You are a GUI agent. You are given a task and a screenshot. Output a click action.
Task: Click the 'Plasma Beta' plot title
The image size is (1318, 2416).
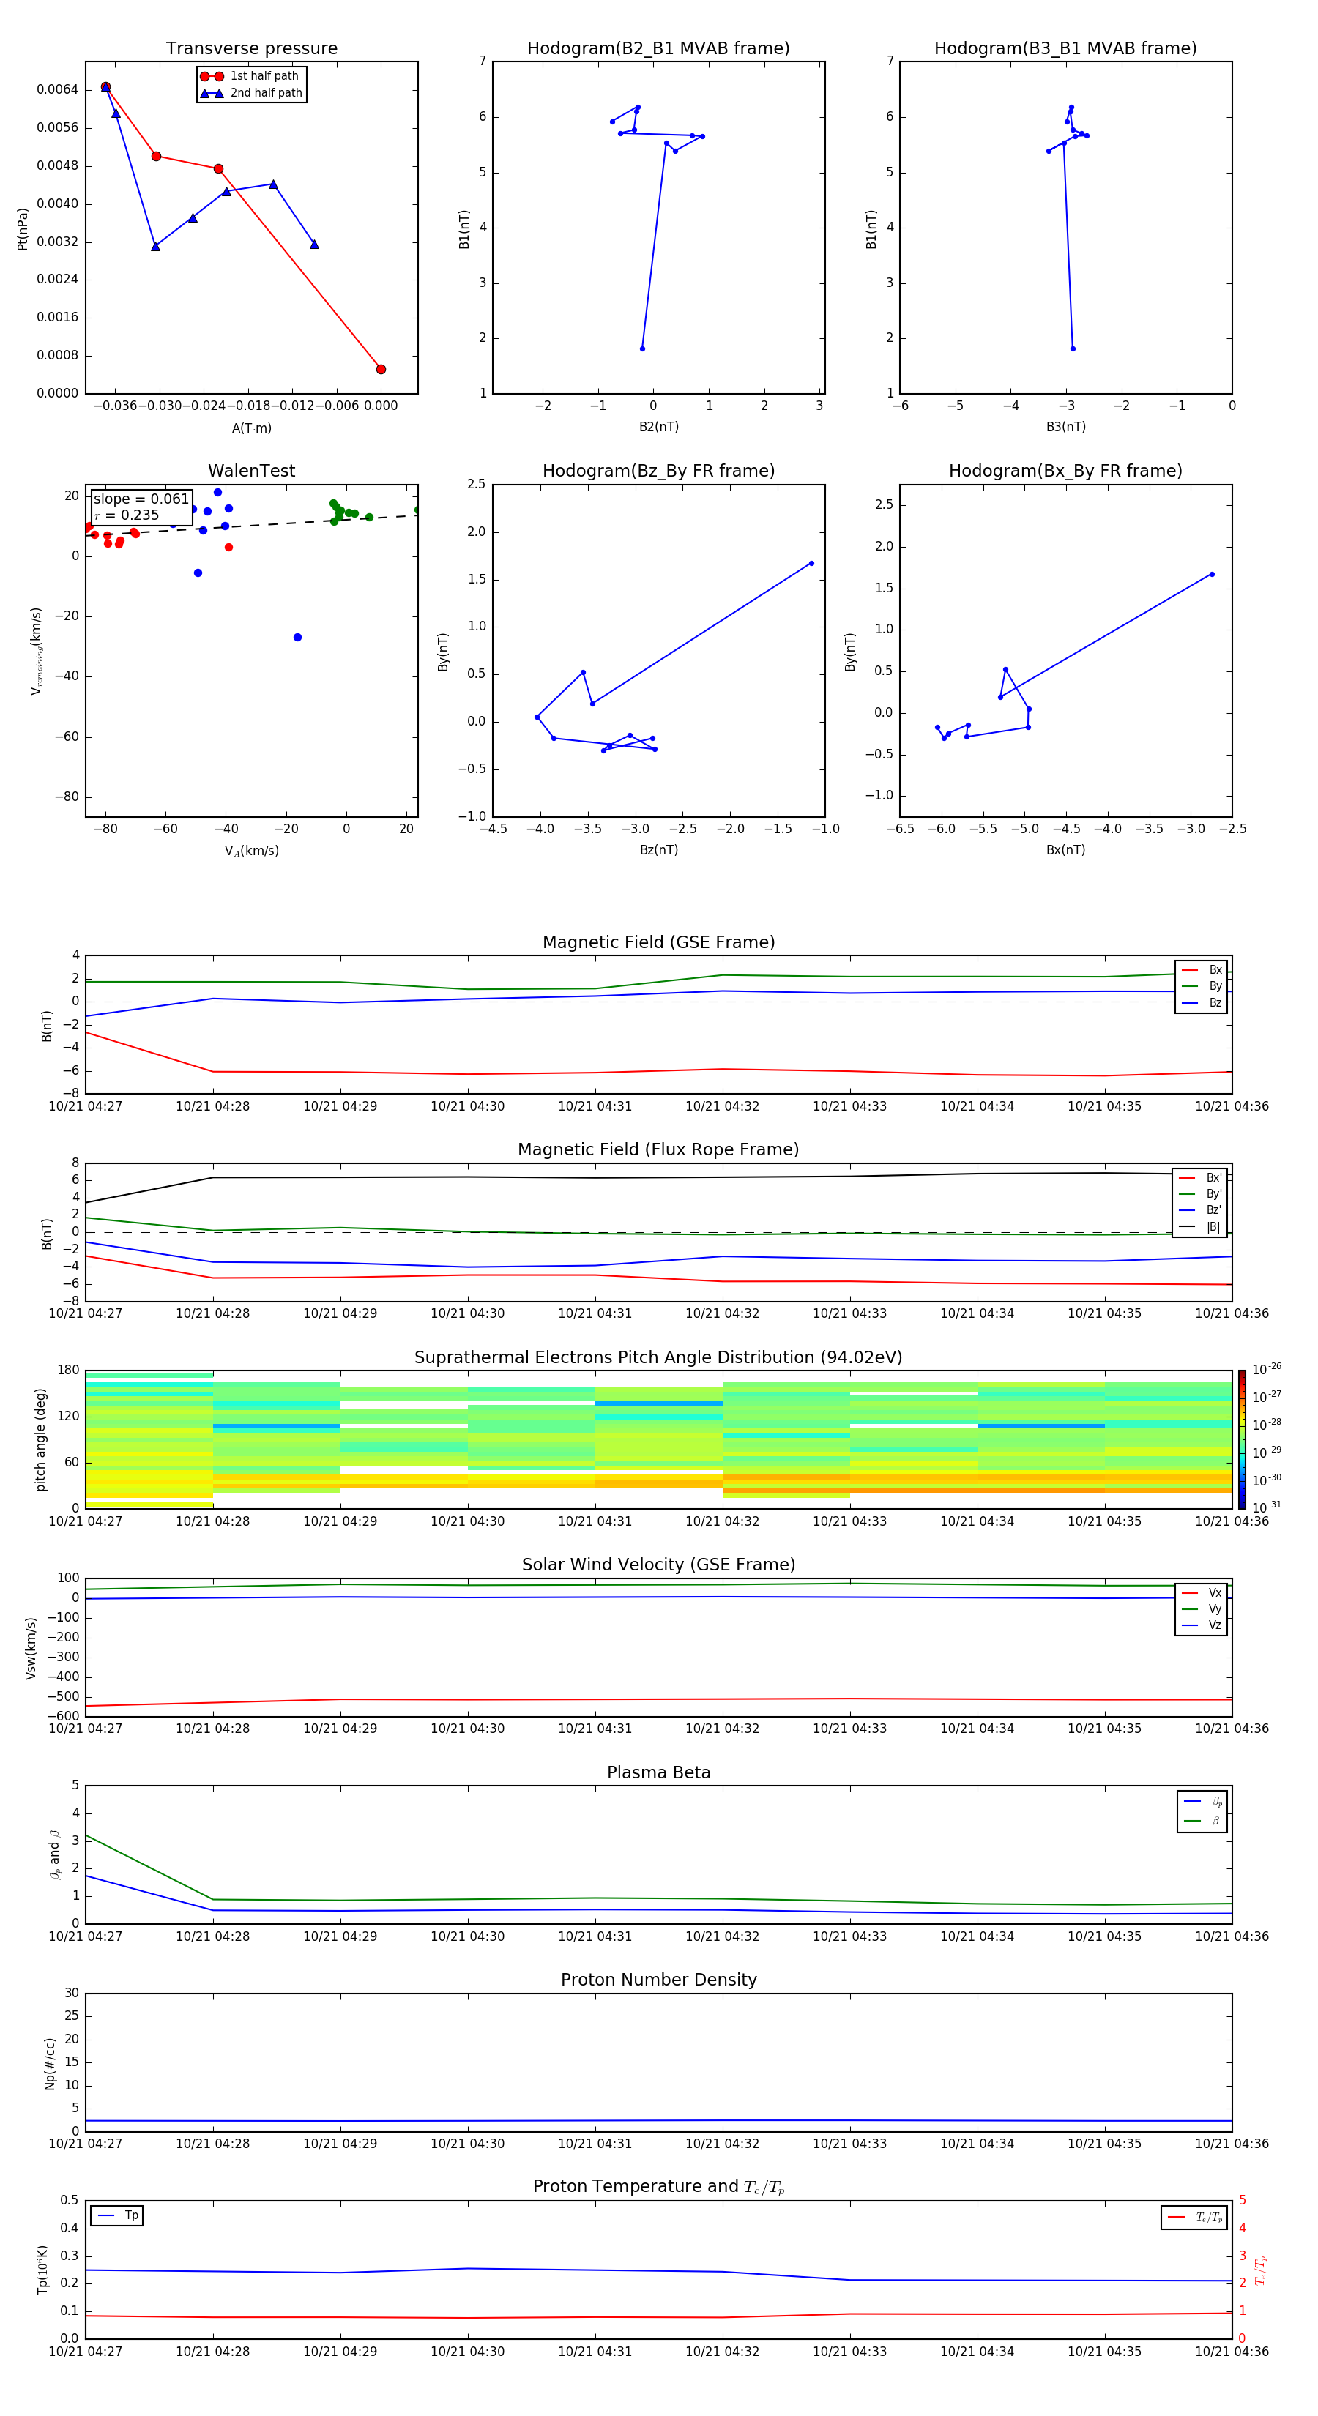click(658, 1772)
